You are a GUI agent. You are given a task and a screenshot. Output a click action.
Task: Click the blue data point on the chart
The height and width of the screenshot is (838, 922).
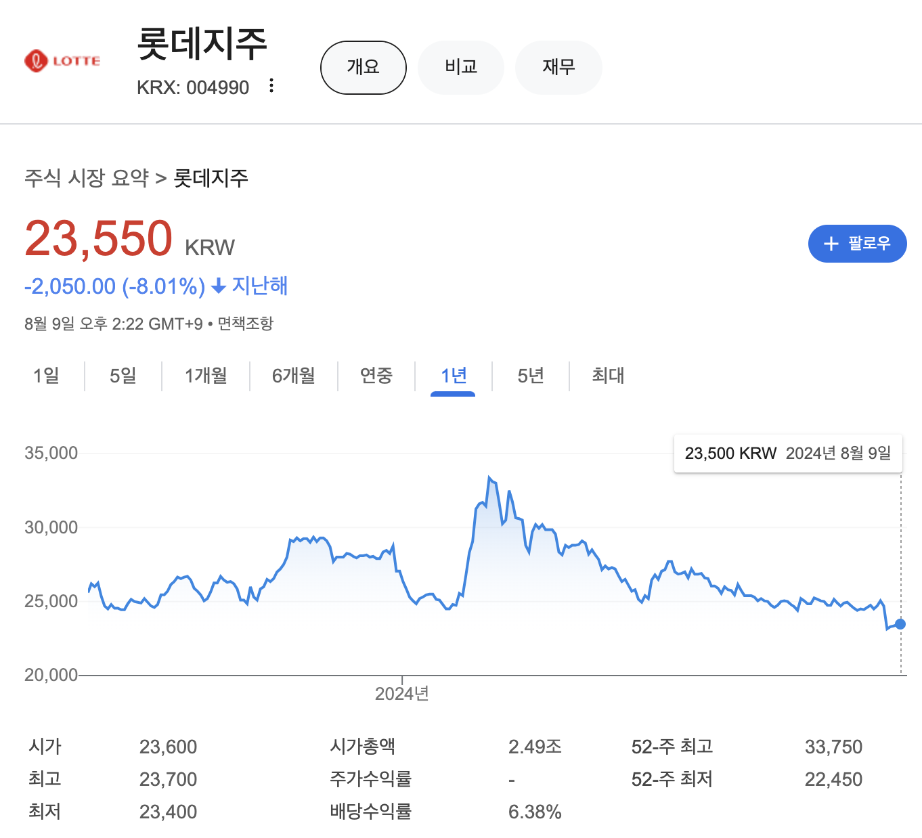[900, 624]
